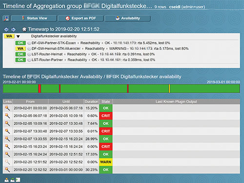Open LST-Router-Heimat host icon
Screen dimensions: 244x183
click(x=29, y=54)
